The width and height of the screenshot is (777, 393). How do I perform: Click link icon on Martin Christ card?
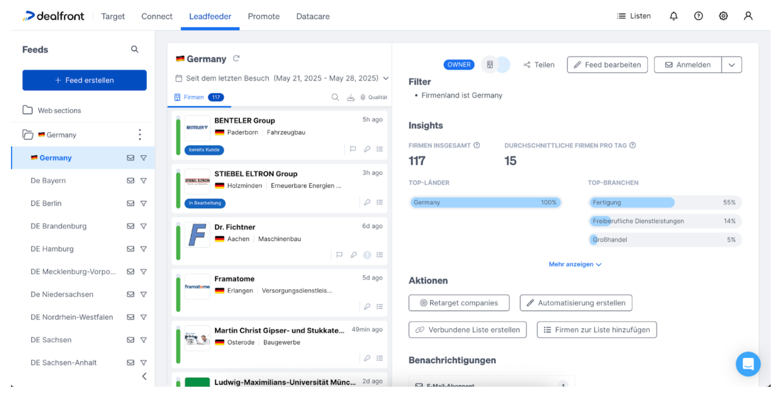(367, 358)
